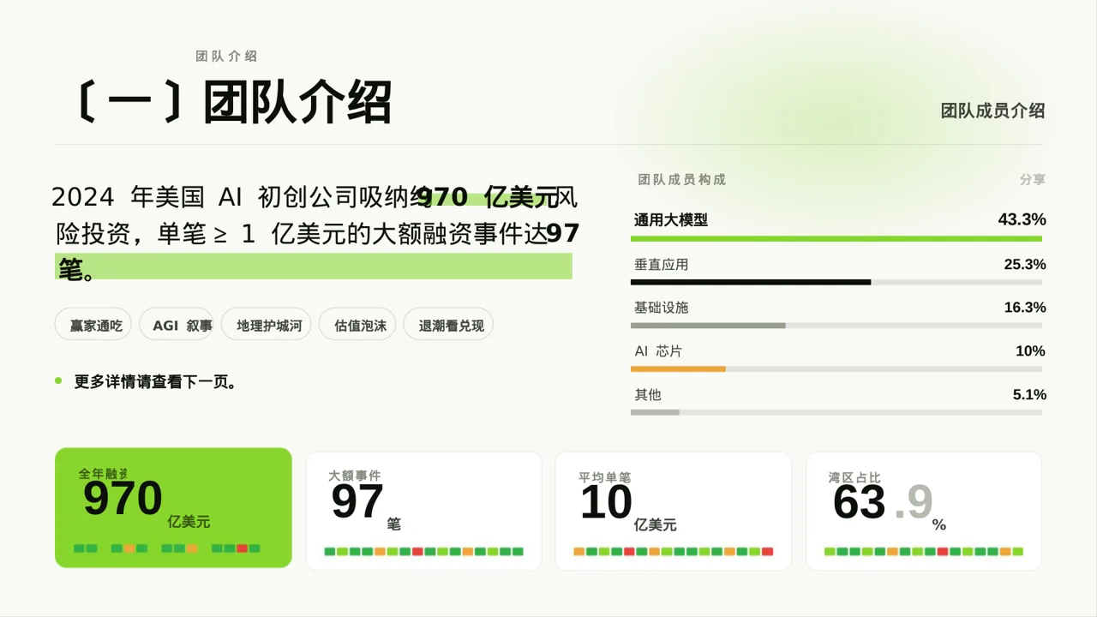Click the 基础设施 gray progress bar

click(x=708, y=326)
